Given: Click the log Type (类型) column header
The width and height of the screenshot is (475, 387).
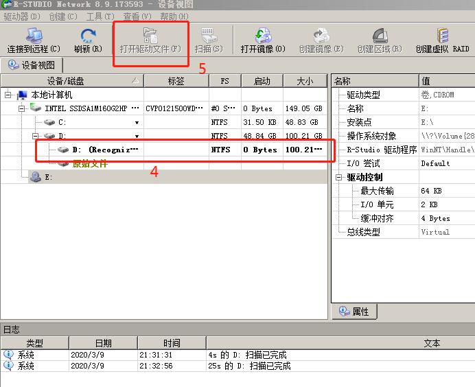Looking at the screenshot, I should (35, 343).
